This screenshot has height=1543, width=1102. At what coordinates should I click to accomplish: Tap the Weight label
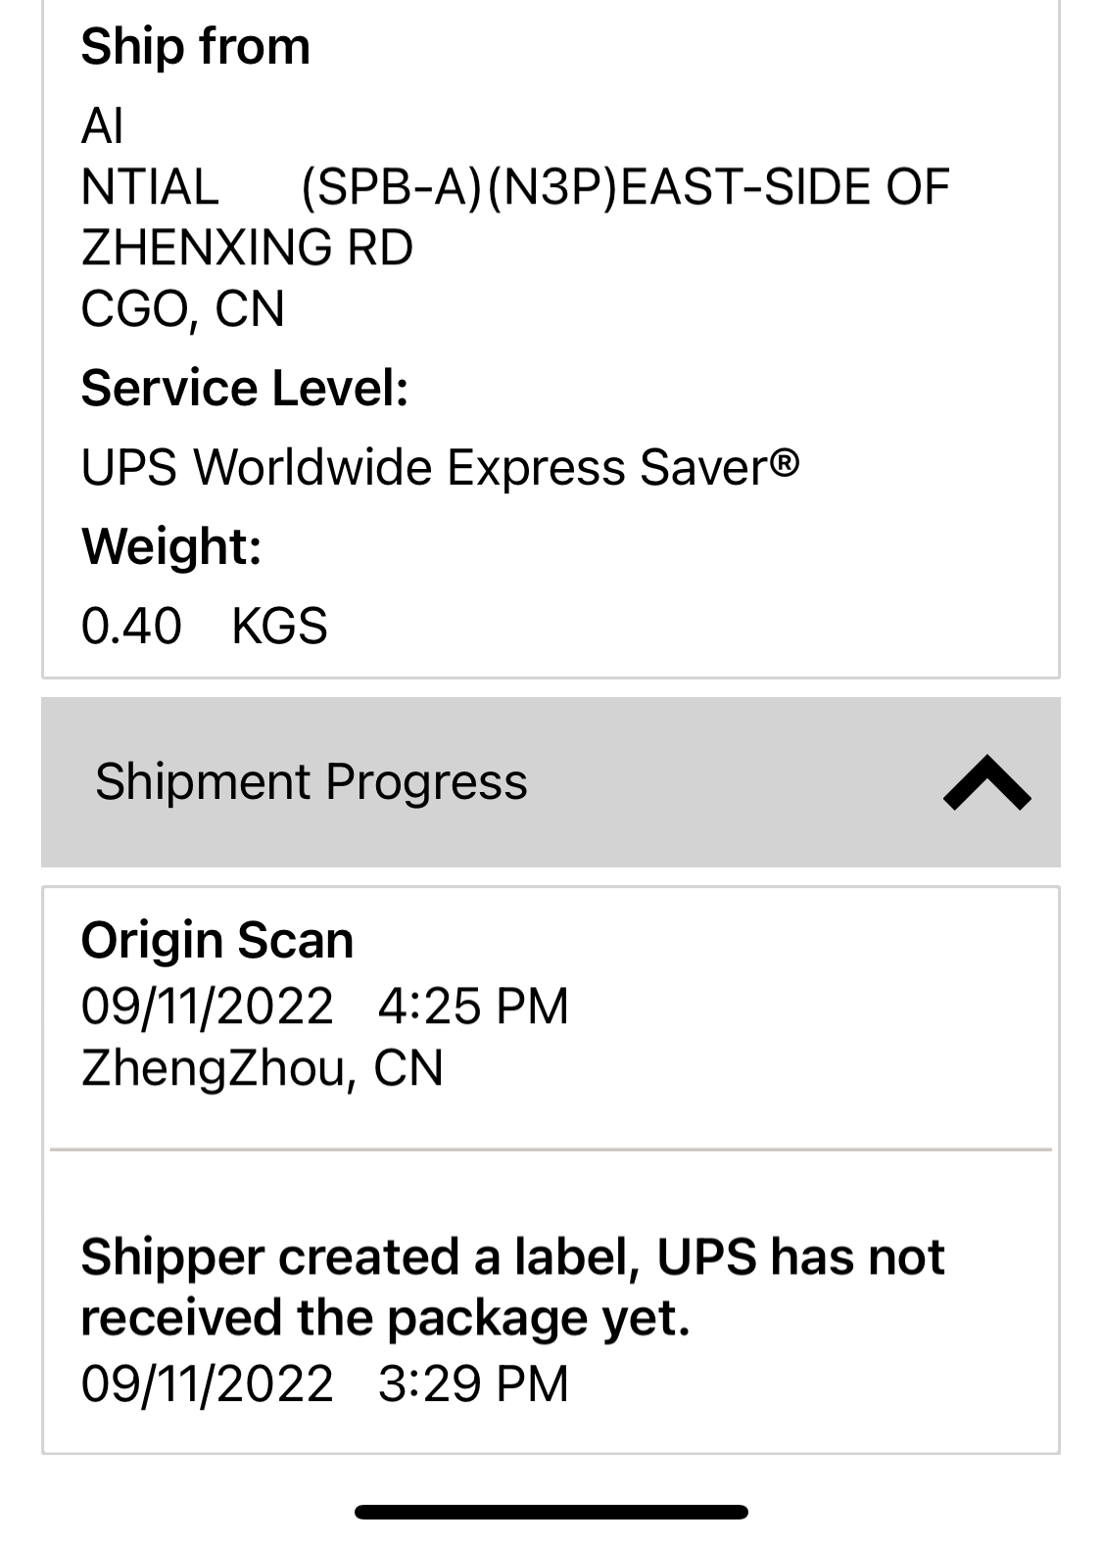click(x=171, y=546)
